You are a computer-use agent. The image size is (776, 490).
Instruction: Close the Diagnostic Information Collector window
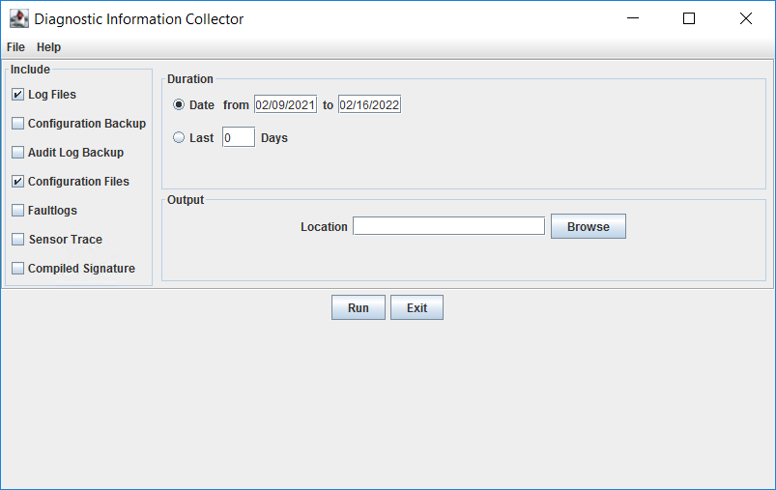click(x=746, y=18)
